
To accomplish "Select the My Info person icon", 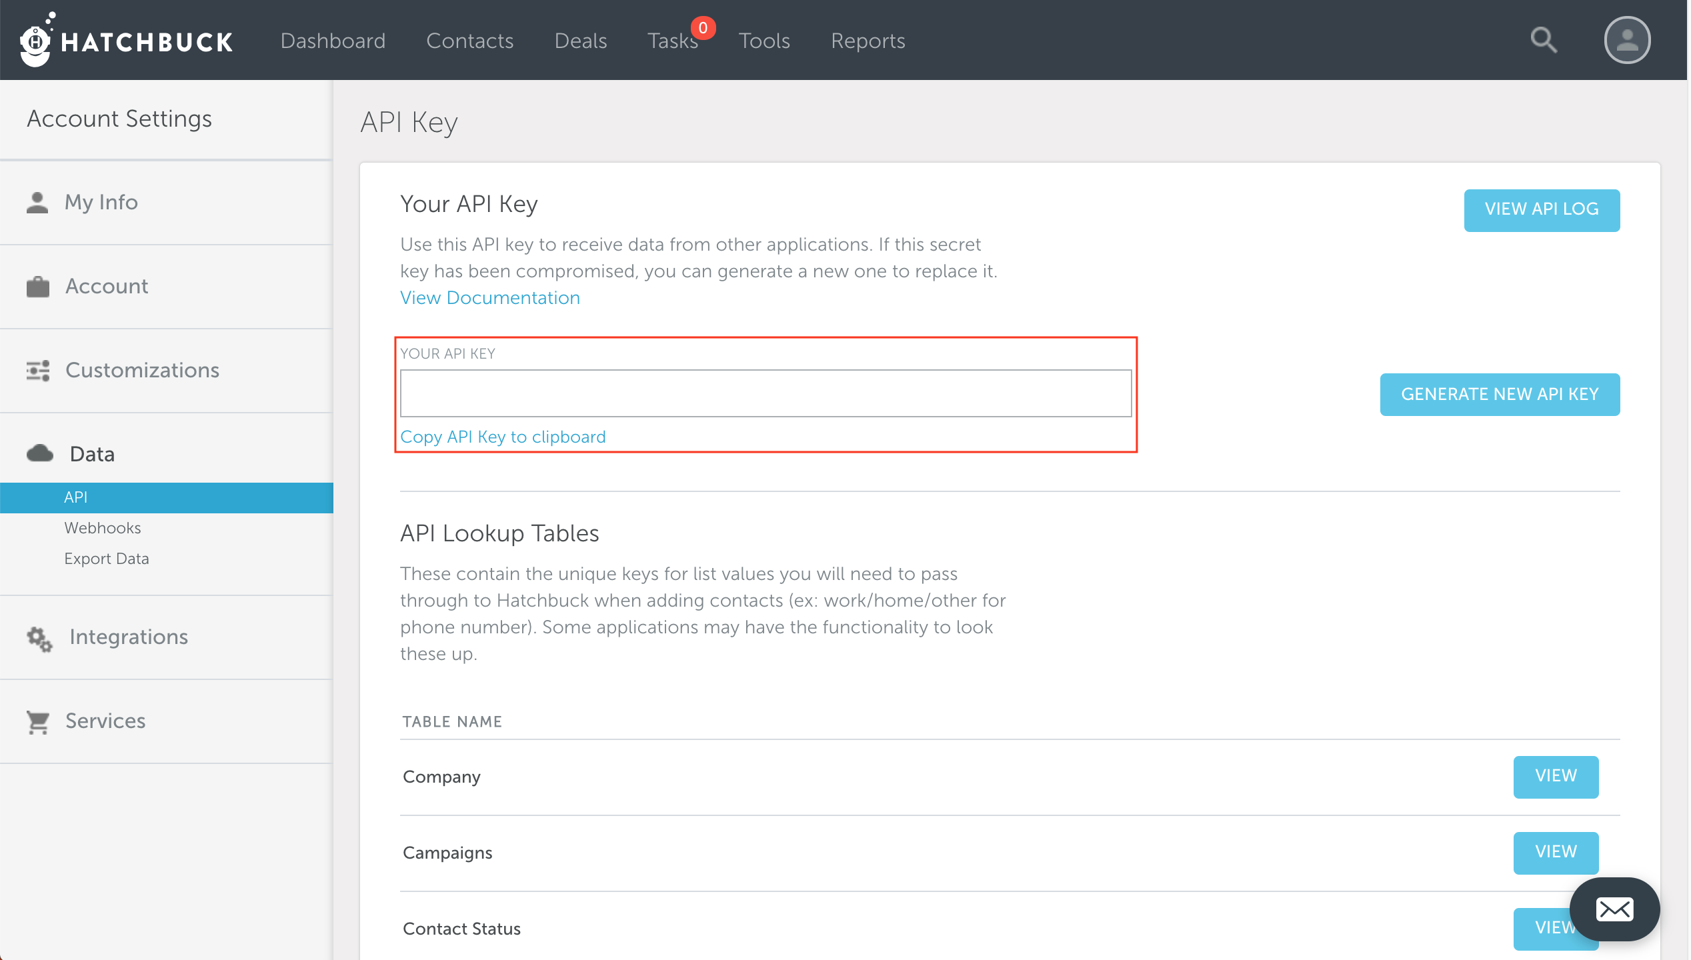I will pos(37,201).
